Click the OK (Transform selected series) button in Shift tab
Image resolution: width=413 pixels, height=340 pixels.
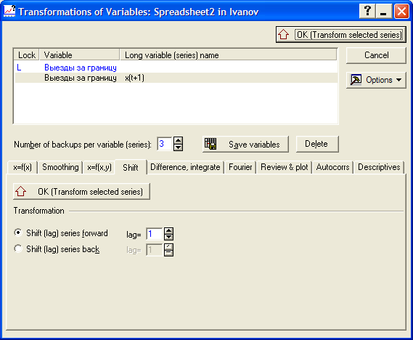[81, 192]
